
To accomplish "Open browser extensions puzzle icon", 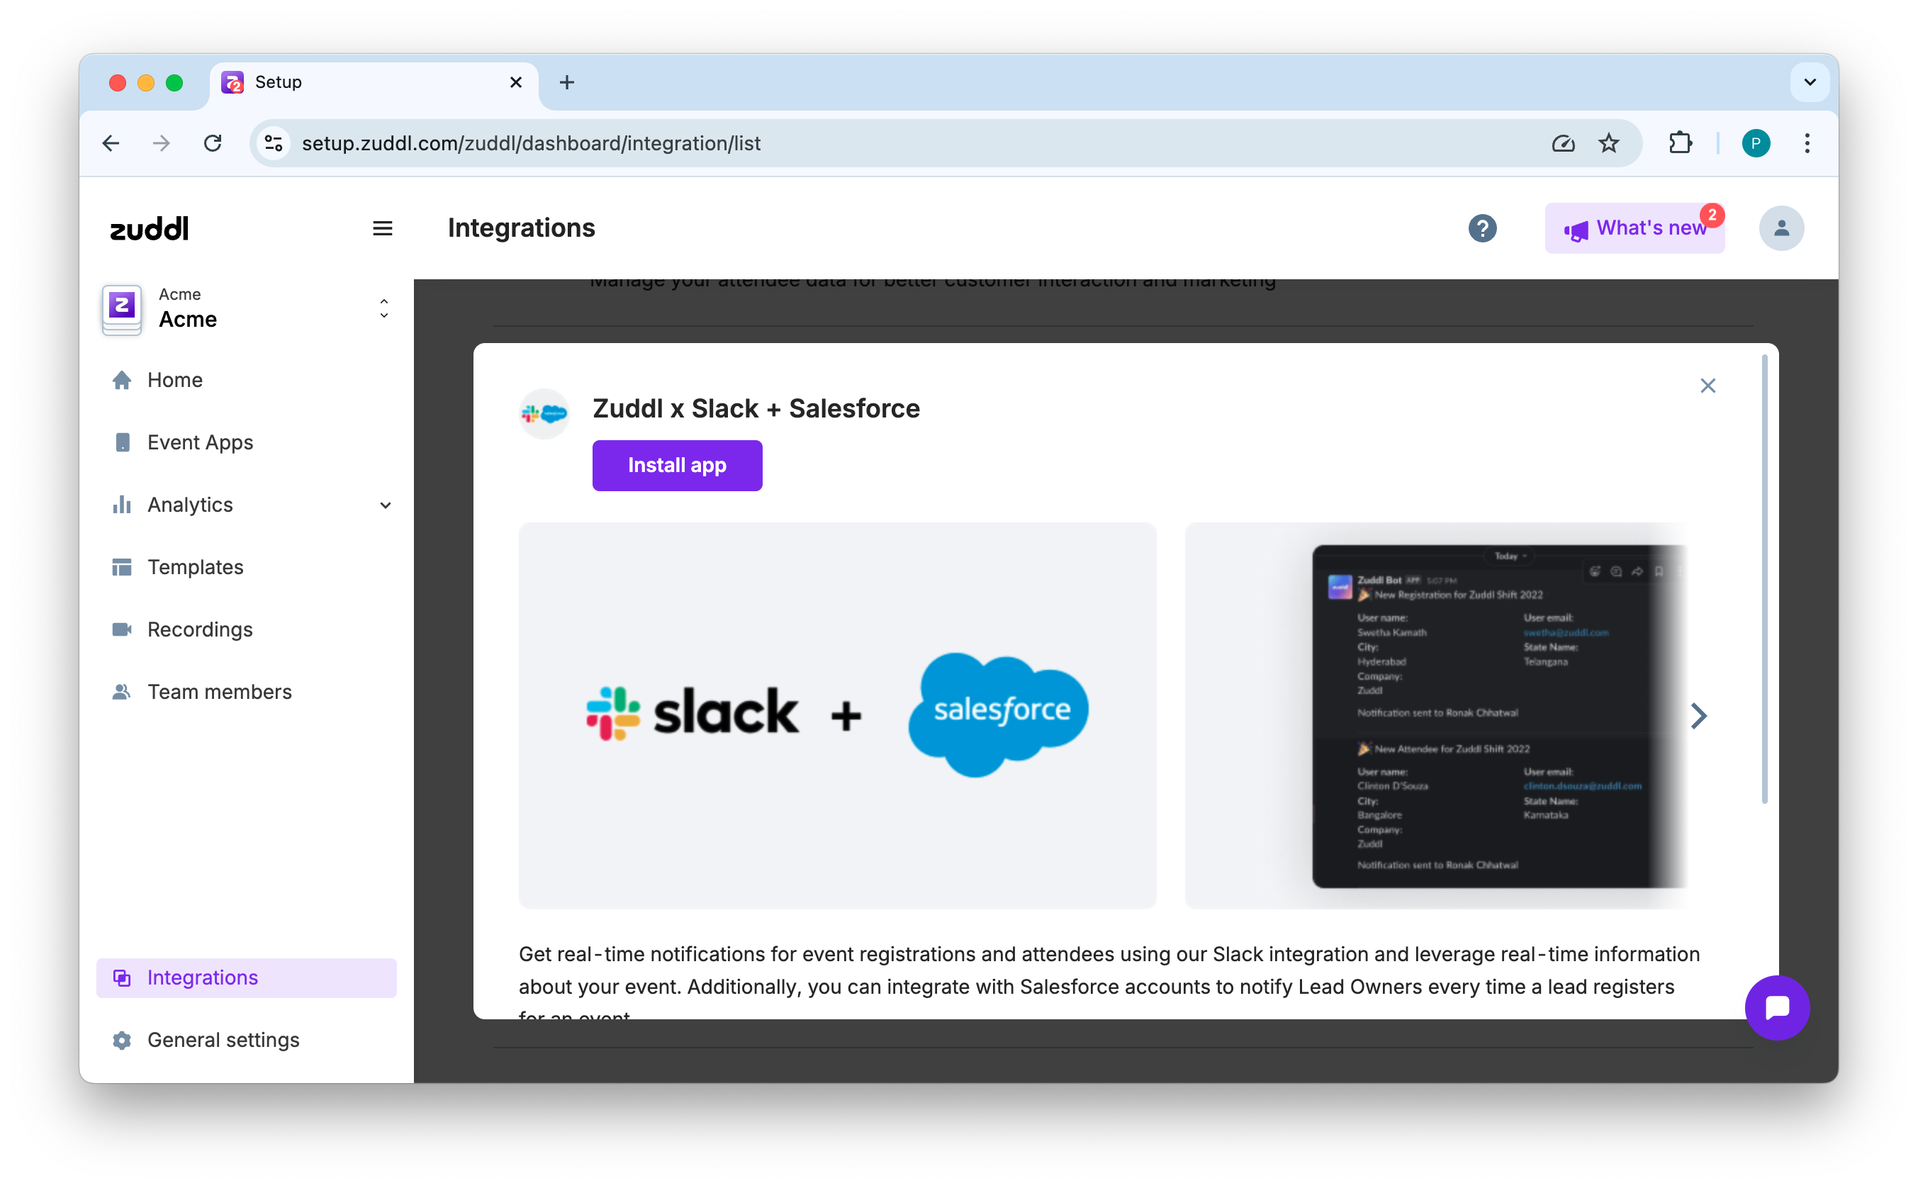I will pyautogui.click(x=1679, y=143).
